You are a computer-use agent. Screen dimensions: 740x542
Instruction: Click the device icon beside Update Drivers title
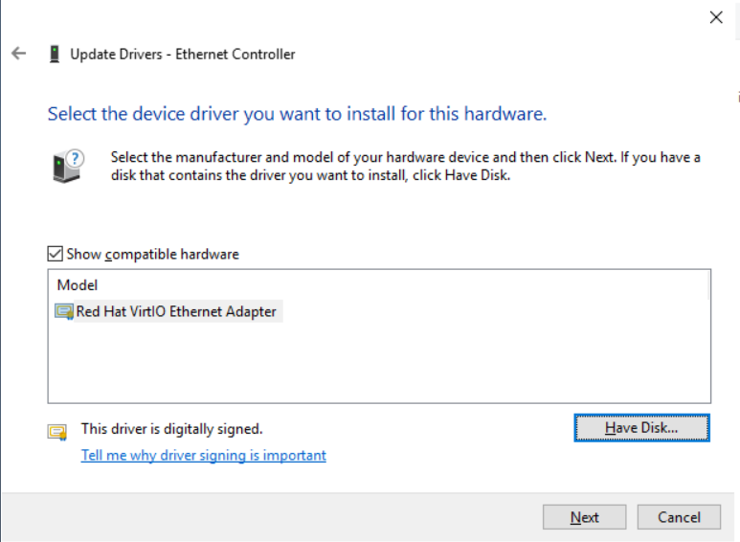pos(55,55)
